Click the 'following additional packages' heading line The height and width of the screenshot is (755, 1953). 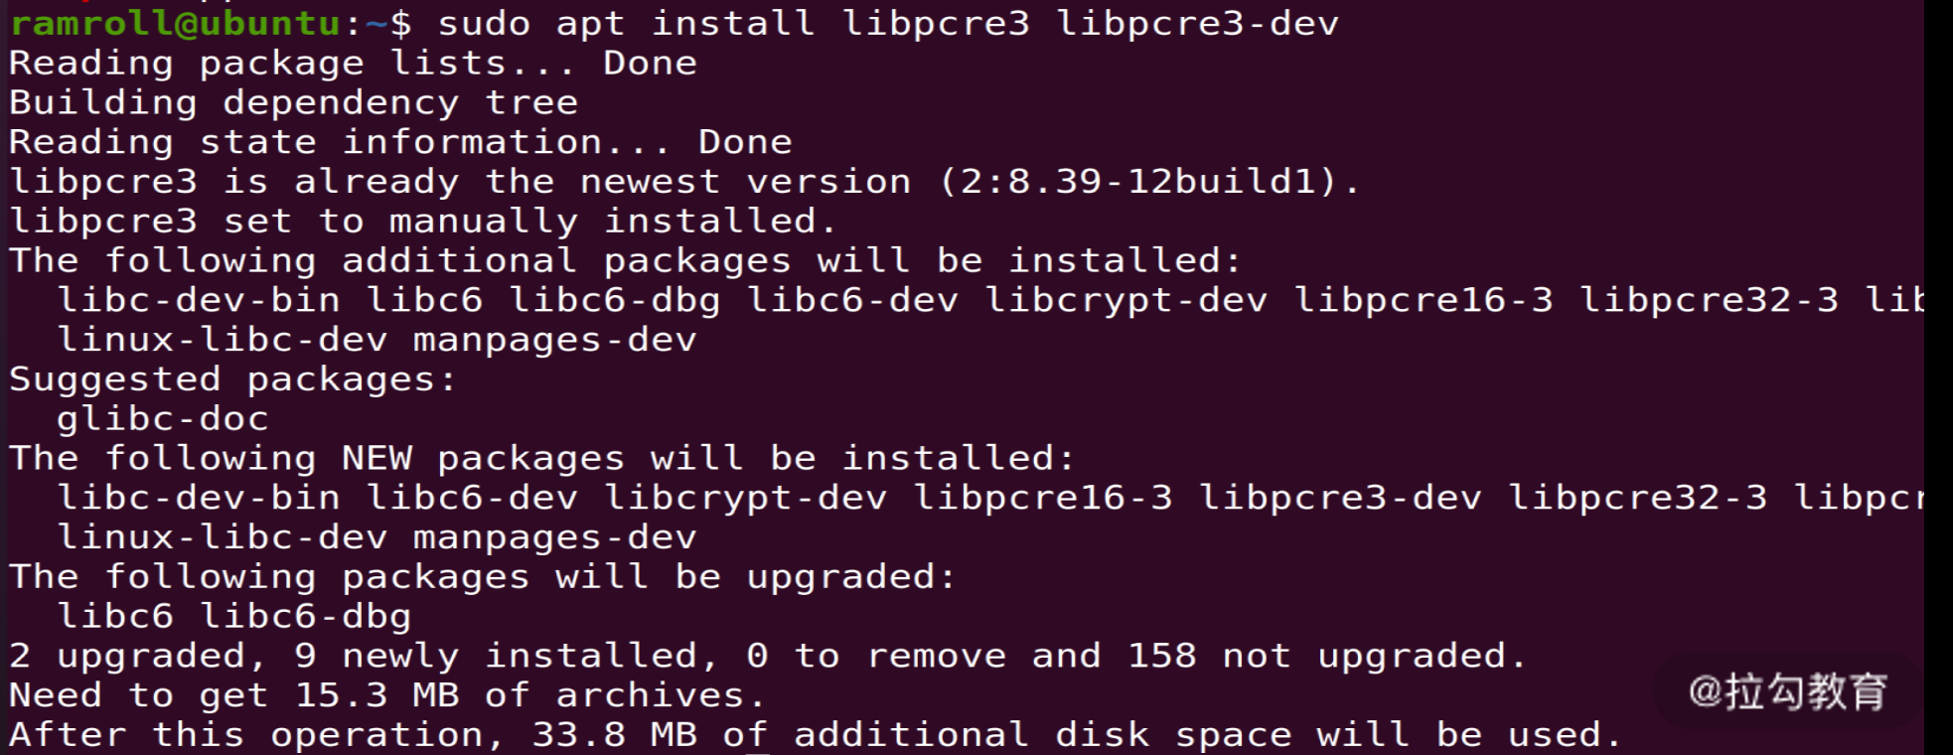[x=625, y=260]
